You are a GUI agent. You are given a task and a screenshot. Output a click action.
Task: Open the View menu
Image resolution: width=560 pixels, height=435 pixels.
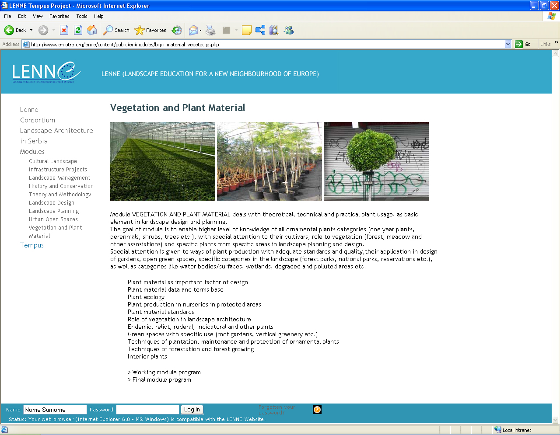[38, 16]
